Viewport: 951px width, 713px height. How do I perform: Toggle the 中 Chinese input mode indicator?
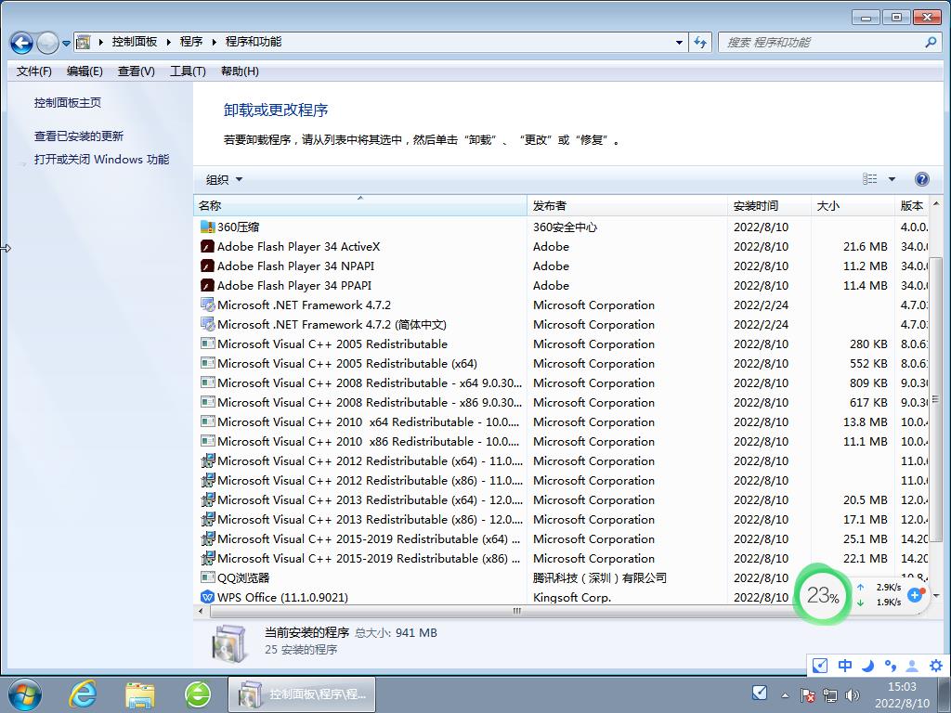[x=844, y=666]
